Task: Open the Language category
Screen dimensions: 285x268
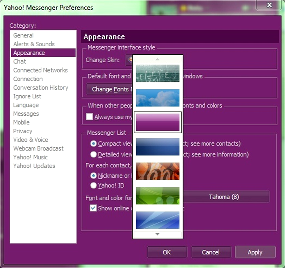Action: point(43,105)
